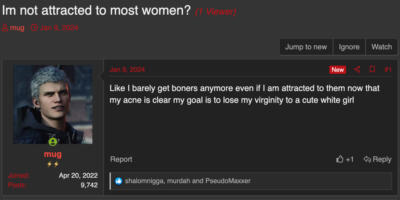The width and height of the screenshot is (400, 200).
Task: Open the mug username under avatar
Action: tap(53, 154)
